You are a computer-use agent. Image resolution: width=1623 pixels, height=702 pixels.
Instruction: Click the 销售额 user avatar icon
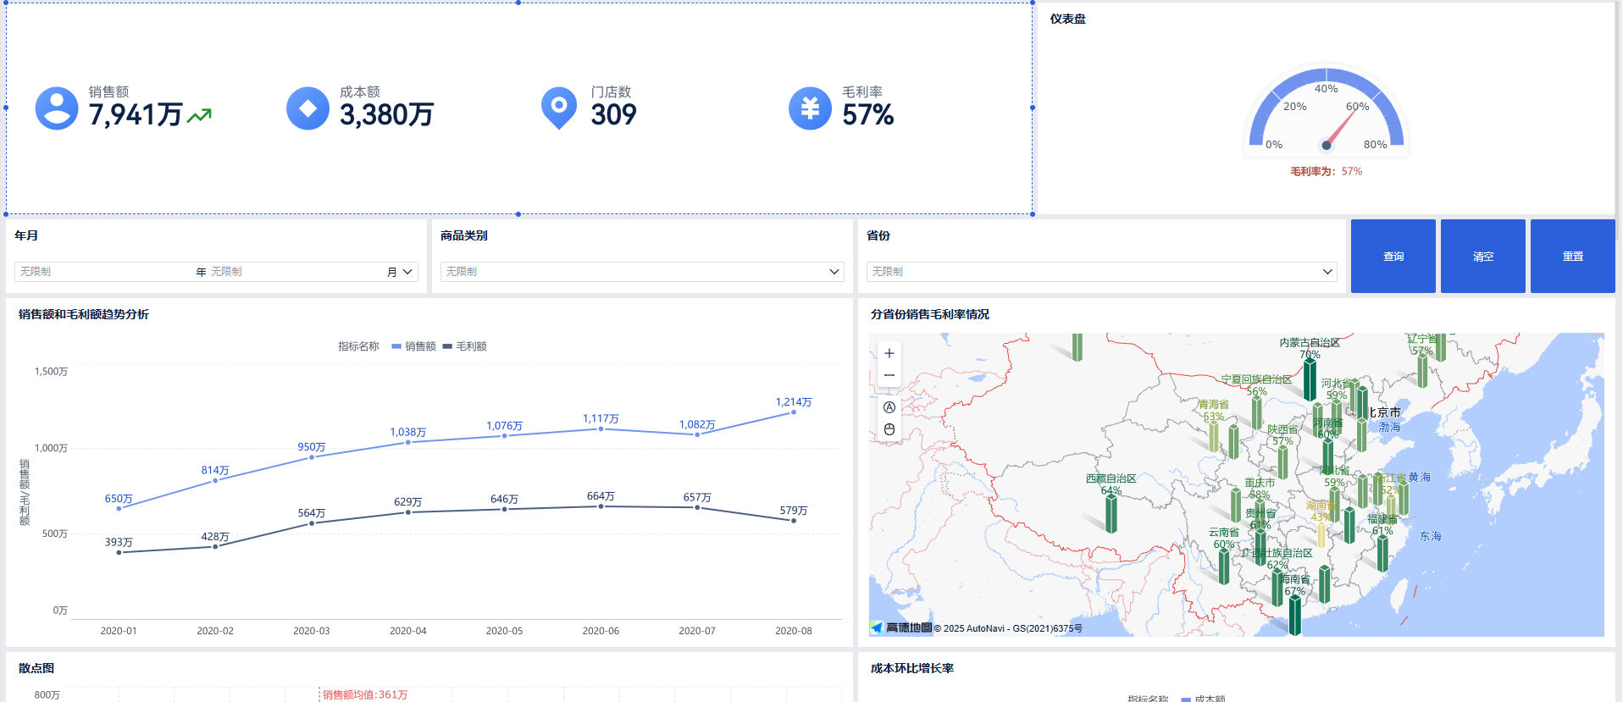point(57,108)
